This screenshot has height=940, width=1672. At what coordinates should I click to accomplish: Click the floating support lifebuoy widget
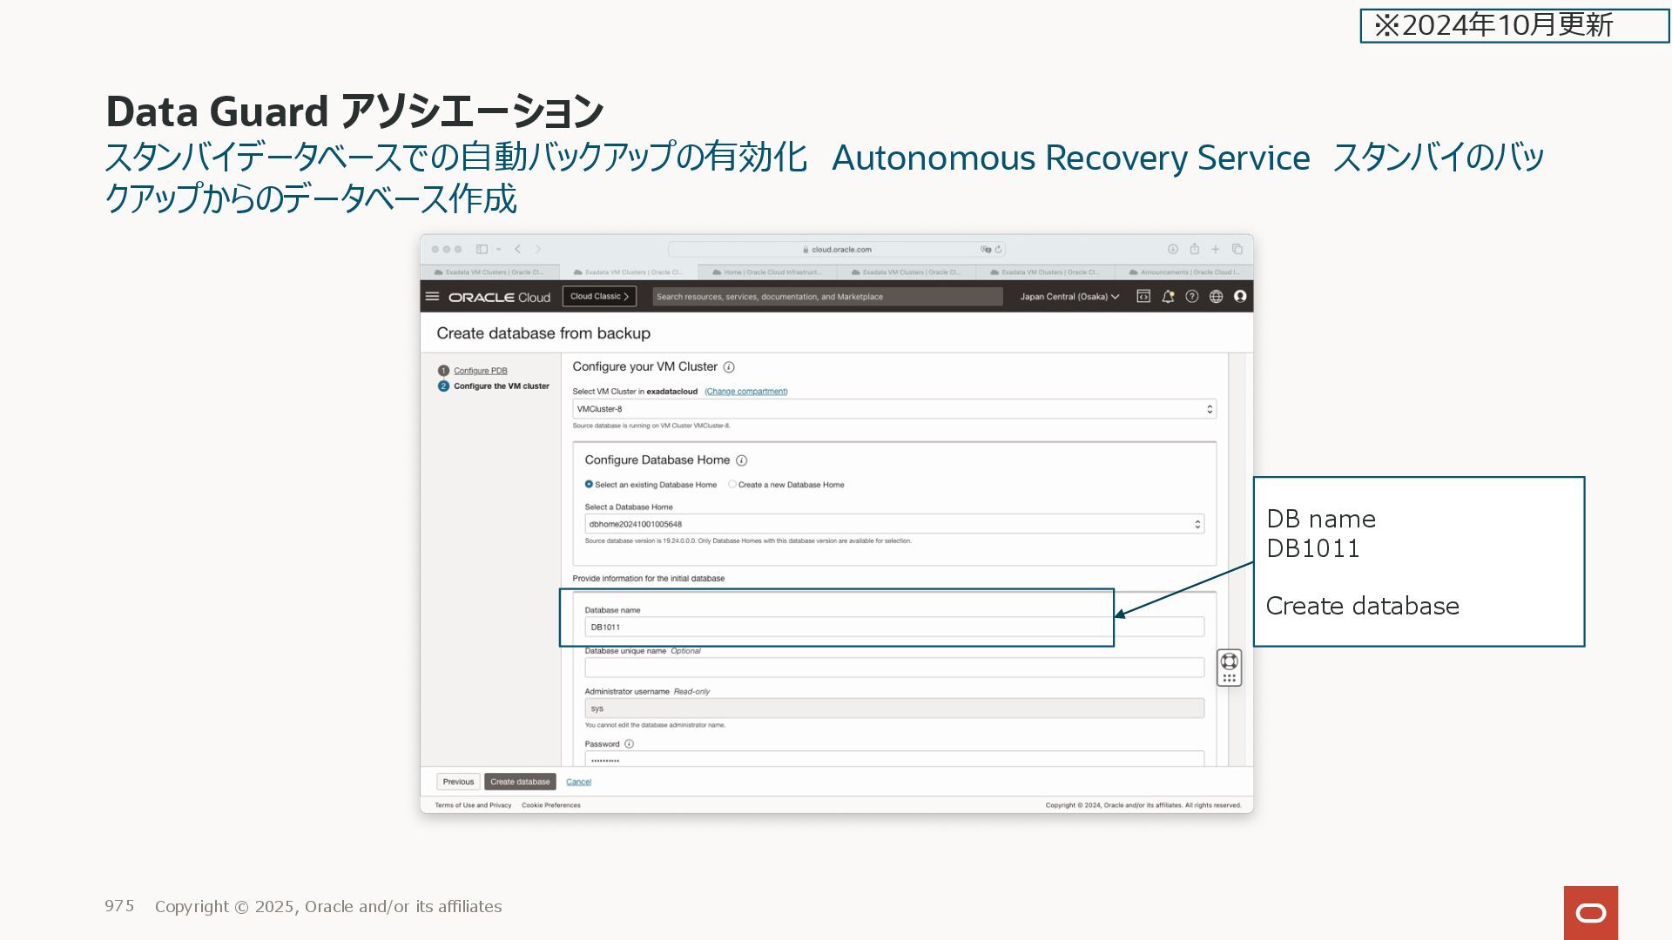point(1229,662)
